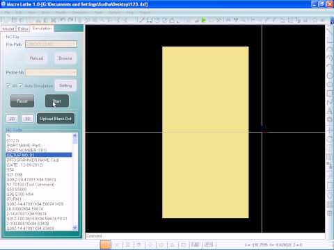Toggle the checkbox left of Auto Simulation checkbox
This screenshot has width=334, height=250.
[8, 86]
